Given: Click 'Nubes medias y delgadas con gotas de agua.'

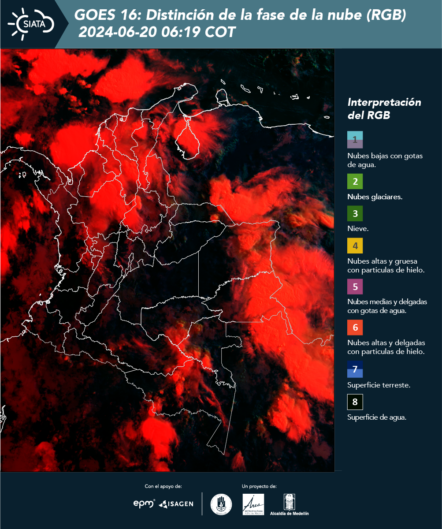Looking at the screenshot, I should point(387,306).
